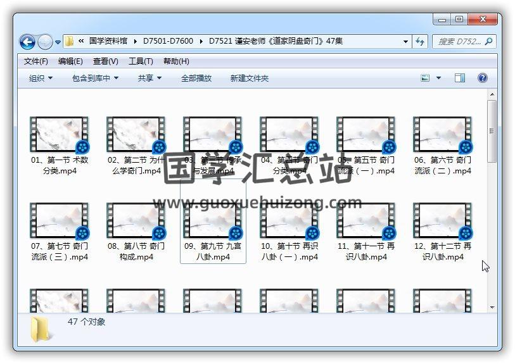Open the 包含到库中 dropdown
The height and width of the screenshot is (364, 515).
click(95, 78)
